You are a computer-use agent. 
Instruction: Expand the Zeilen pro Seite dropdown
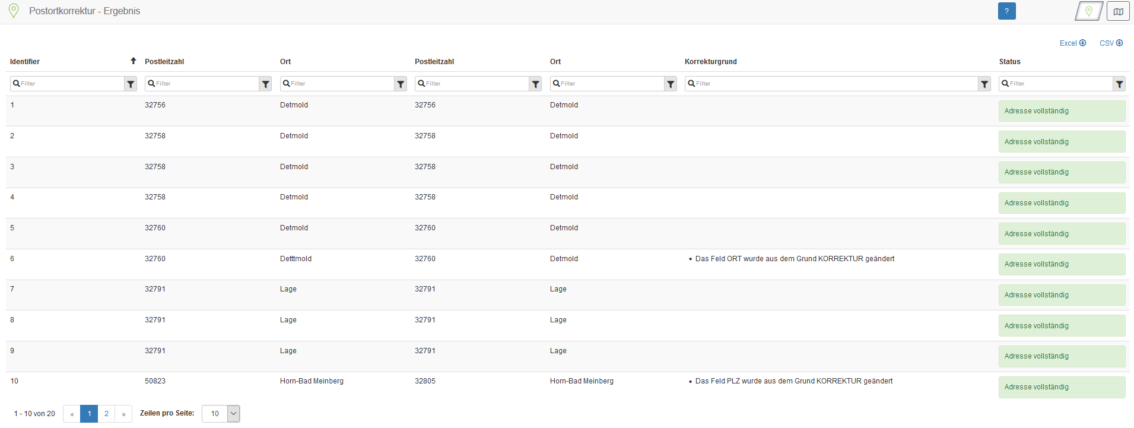click(233, 414)
